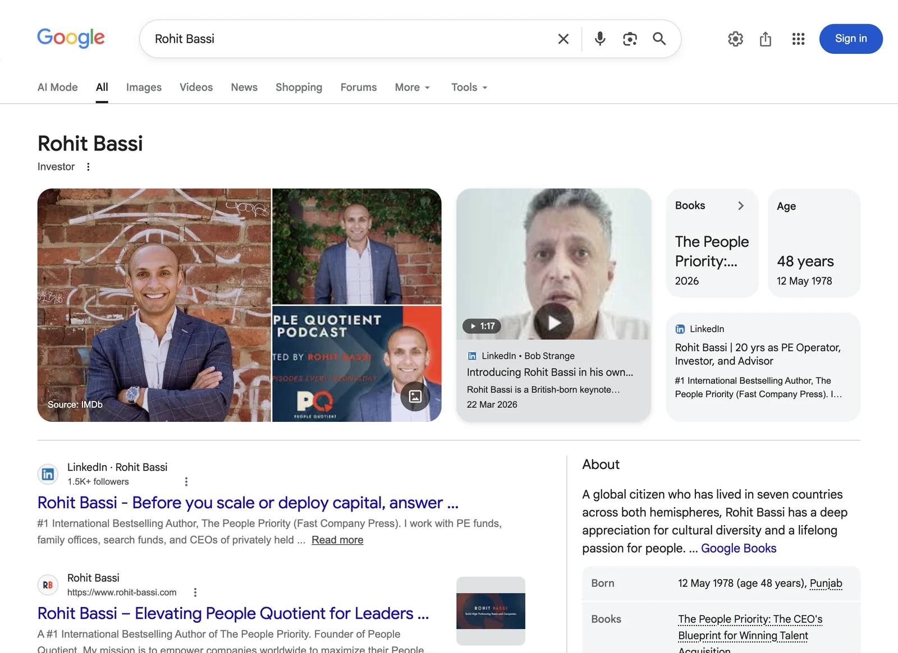Open quick settings gear icon

(x=735, y=39)
